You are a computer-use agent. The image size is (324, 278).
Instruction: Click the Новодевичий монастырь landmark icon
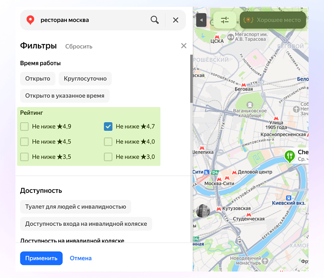(x=265, y=261)
